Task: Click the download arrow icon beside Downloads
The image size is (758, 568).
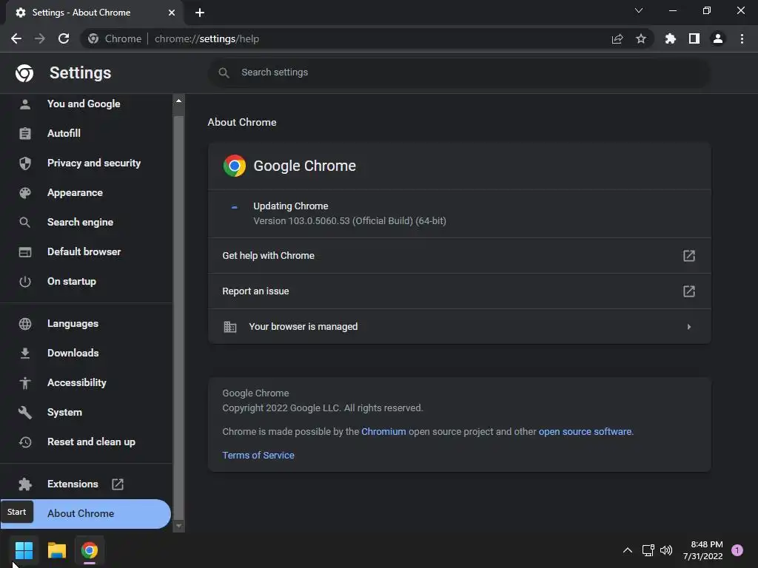Action: pos(25,354)
